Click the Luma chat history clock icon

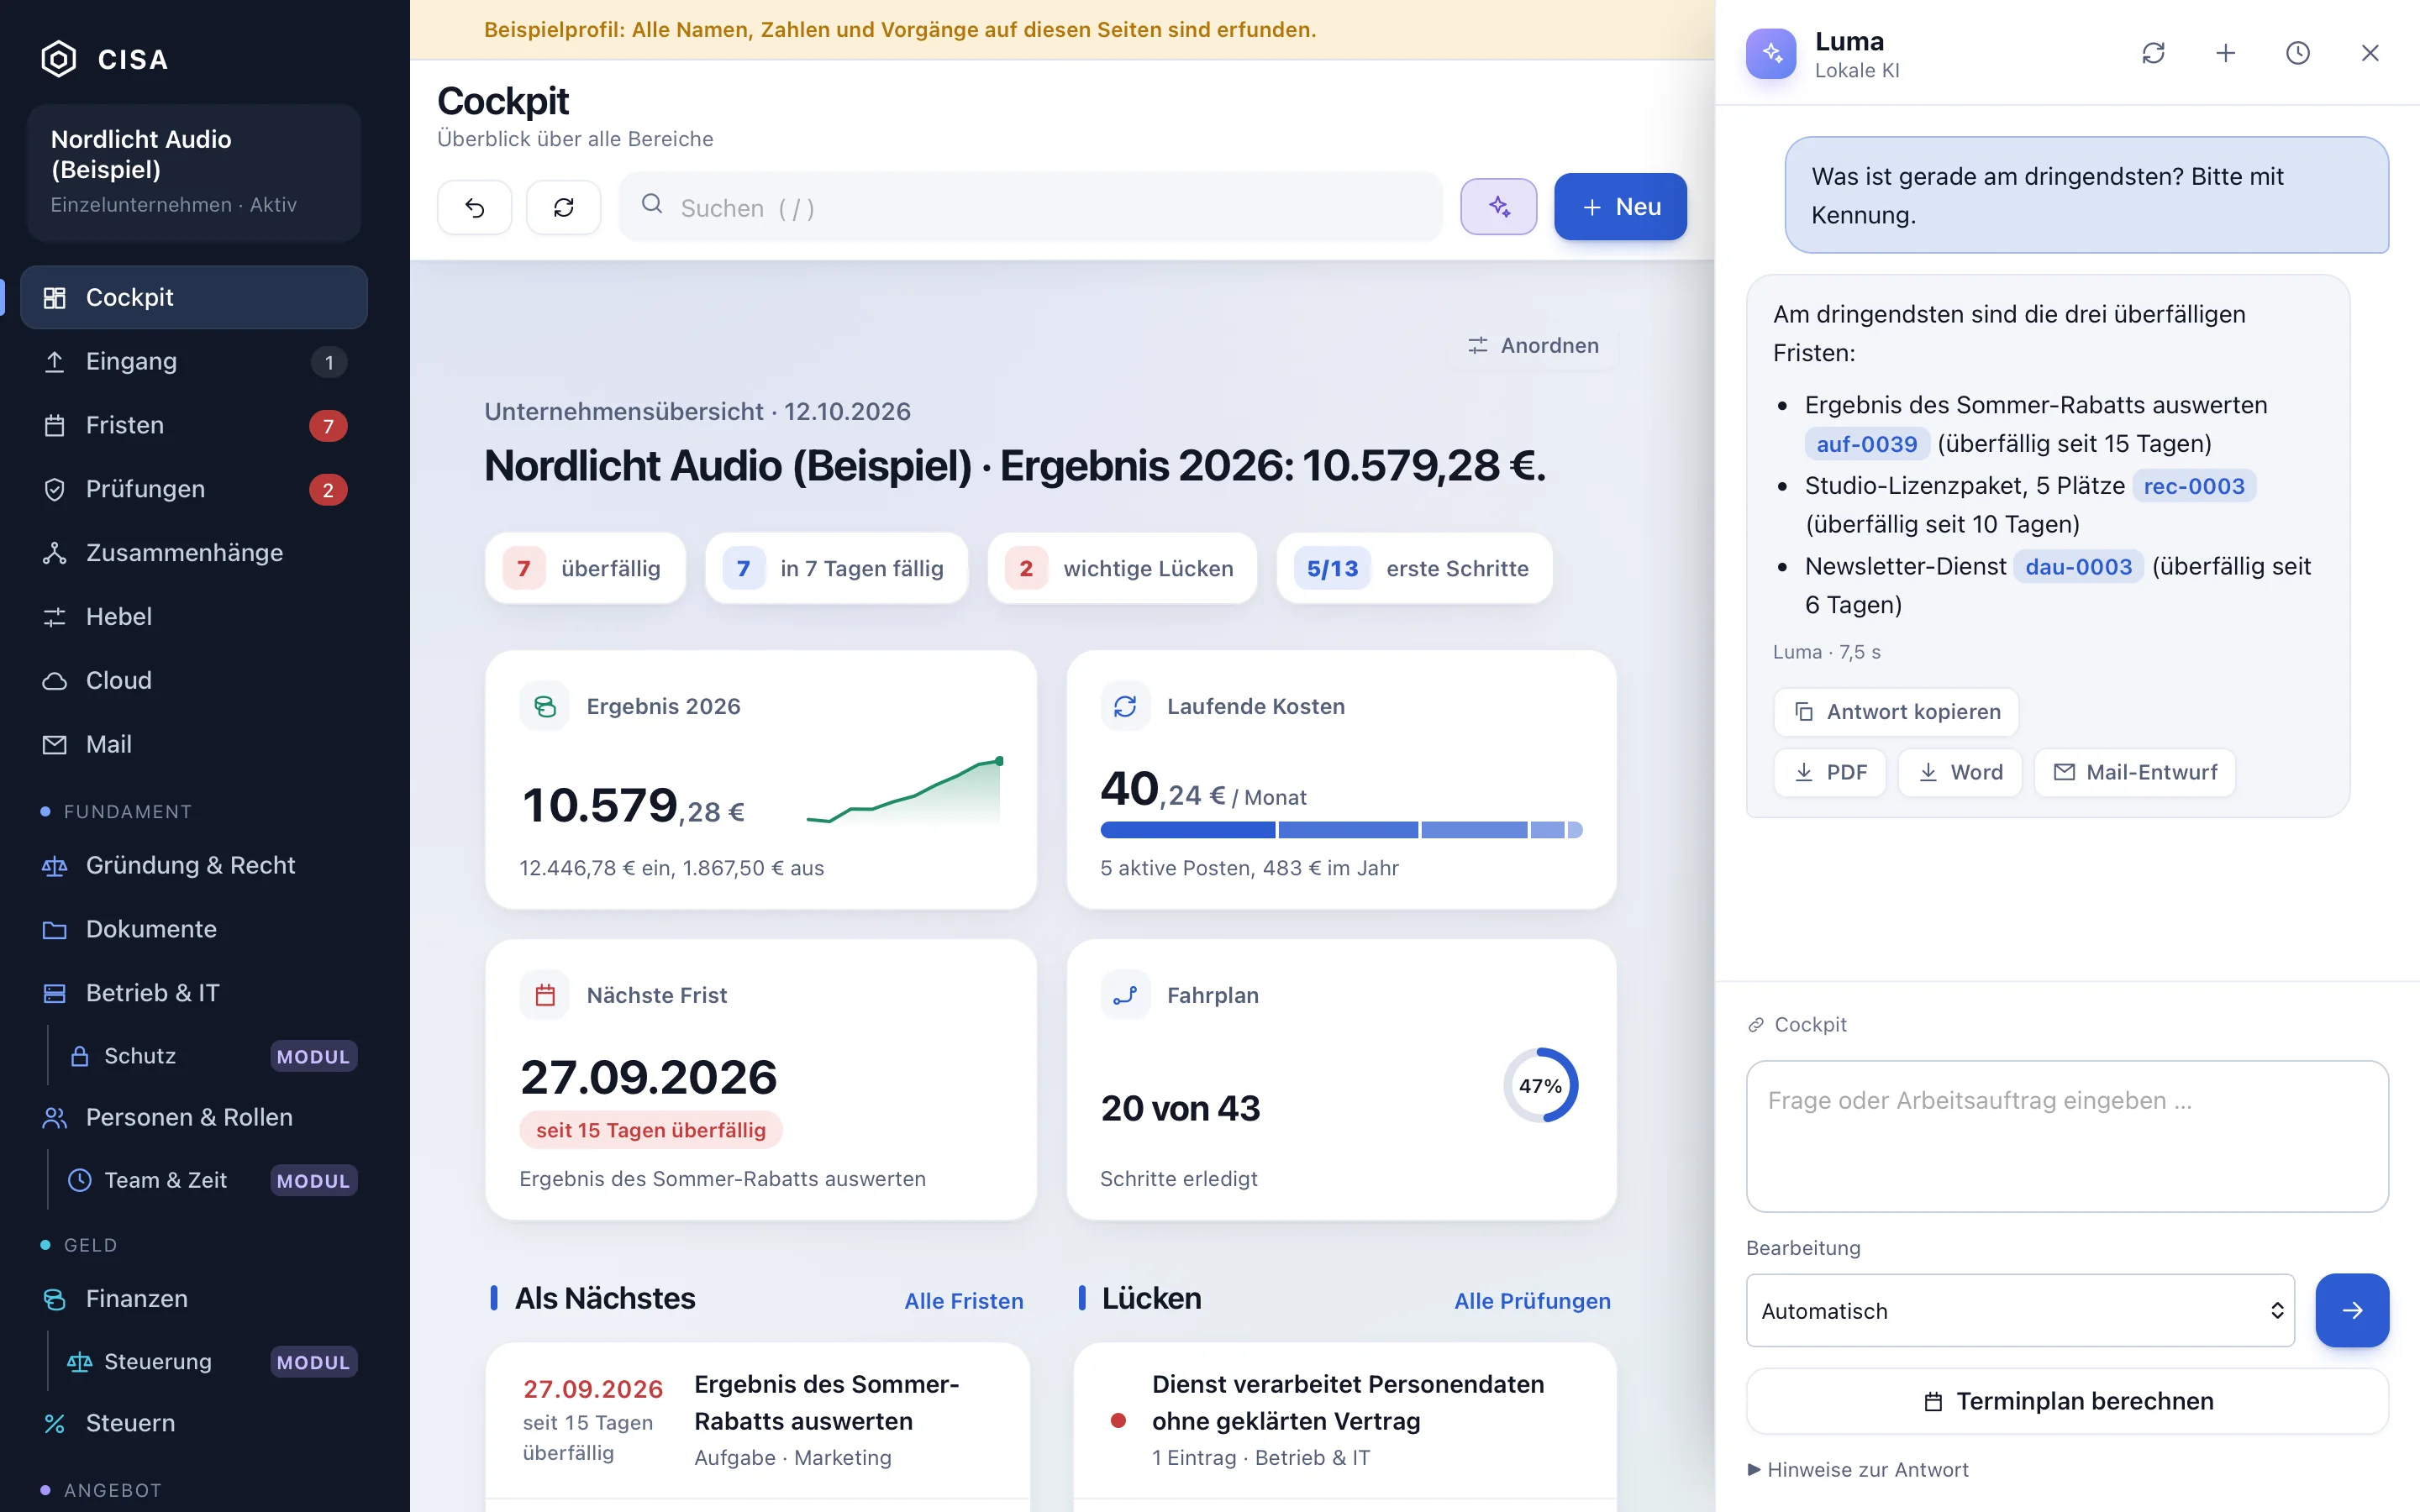click(x=2297, y=53)
